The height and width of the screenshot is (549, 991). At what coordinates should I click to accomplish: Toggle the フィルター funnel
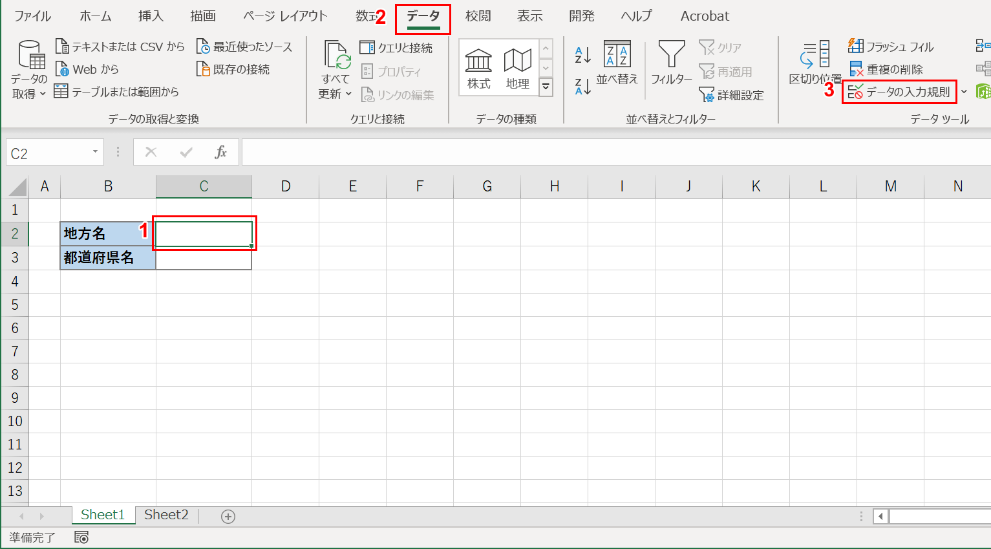point(671,63)
